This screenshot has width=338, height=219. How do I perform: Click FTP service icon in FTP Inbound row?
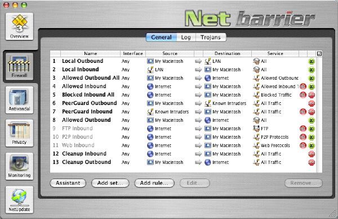tap(256, 129)
